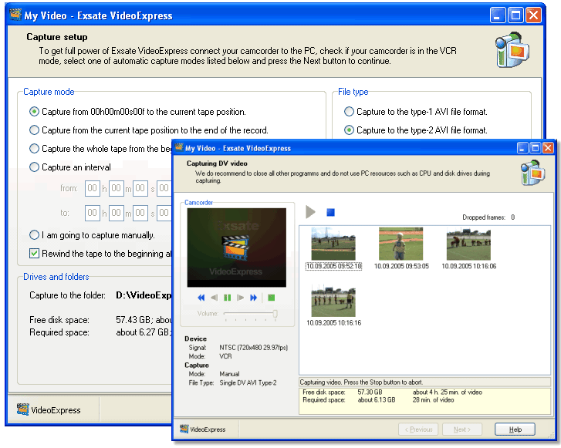Click the '28 min. of video' text

point(433,399)
